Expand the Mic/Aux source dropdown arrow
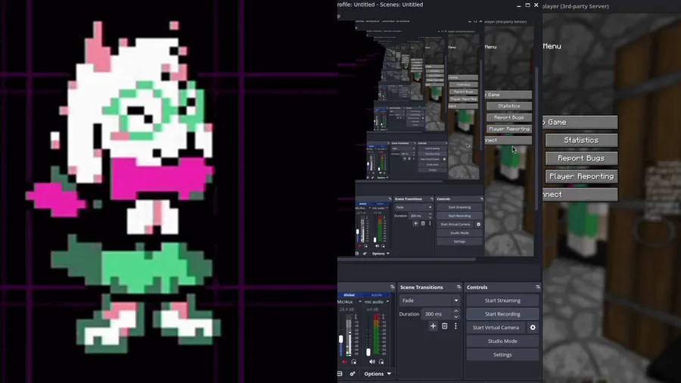Image resolution: width=681 pixels, height=383 pixels. click(x=359, y=302)
